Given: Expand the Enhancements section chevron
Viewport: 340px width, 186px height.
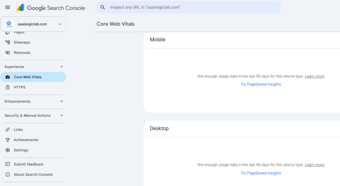Looking at the screenshot, I should tap(61, 101).
